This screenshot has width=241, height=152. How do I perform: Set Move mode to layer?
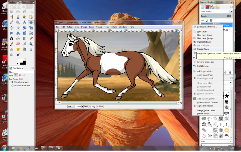(x=16, y=75)
